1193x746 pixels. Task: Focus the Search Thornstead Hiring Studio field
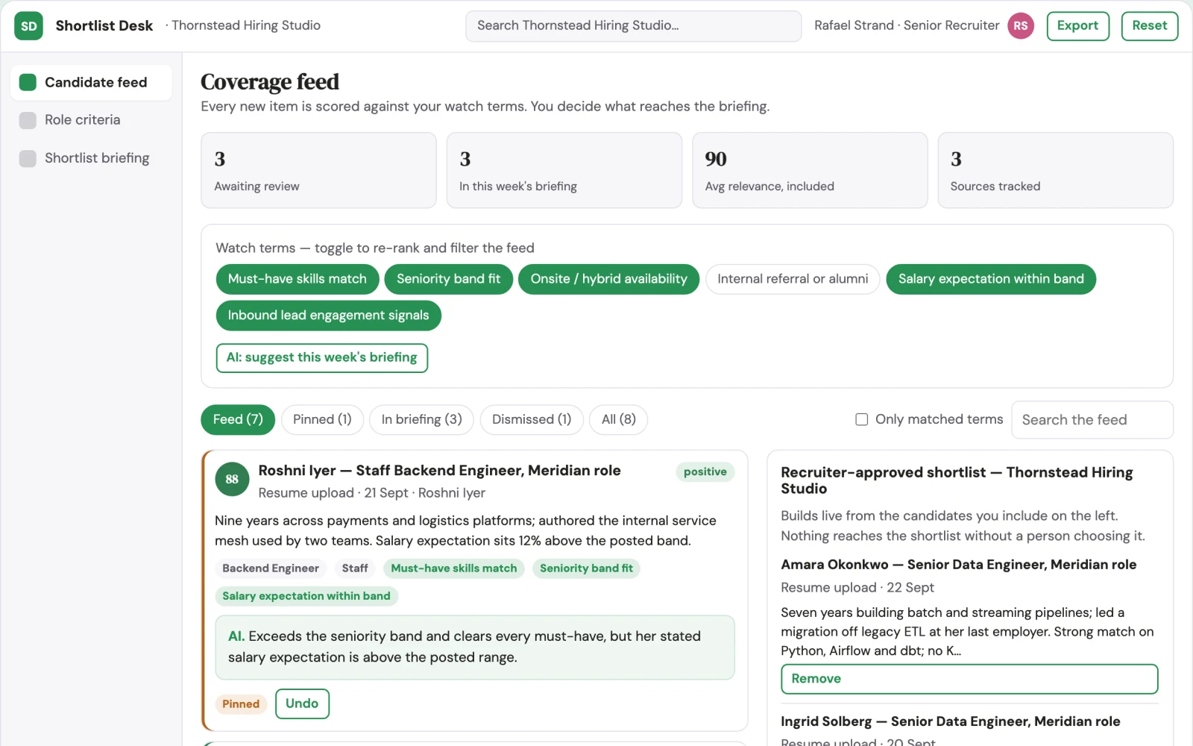click(634, 26)
